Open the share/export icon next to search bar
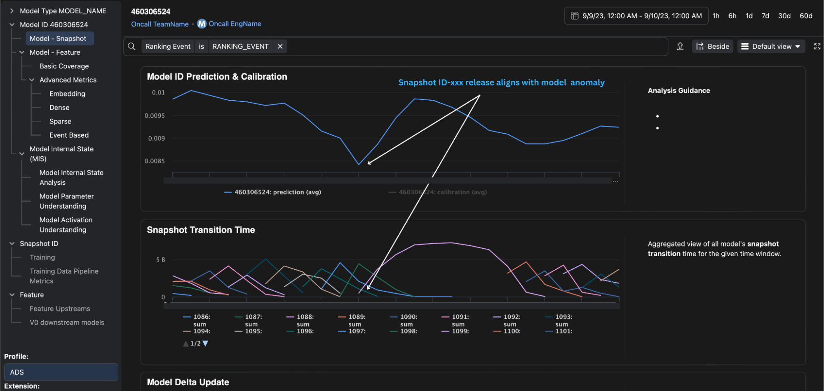This screenshot has height=391, width=824. click(x=680, y=46)
